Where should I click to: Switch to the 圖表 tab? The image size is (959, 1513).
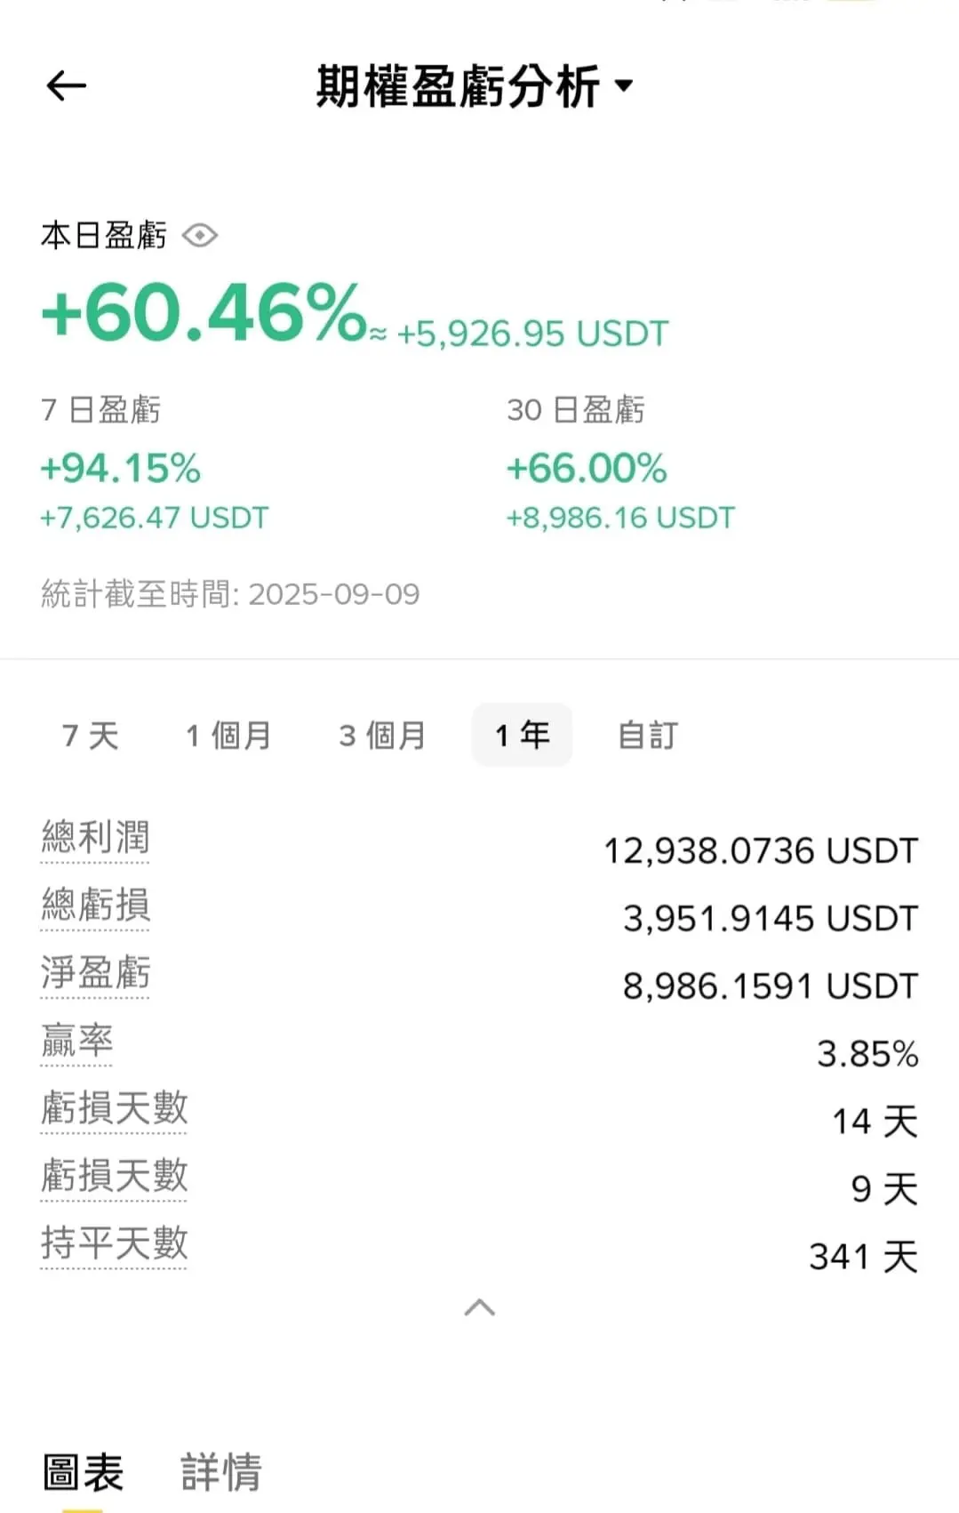(83, 1472)
